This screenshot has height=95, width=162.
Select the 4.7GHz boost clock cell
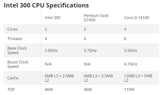pyautogui.click(x=131, y=64)
